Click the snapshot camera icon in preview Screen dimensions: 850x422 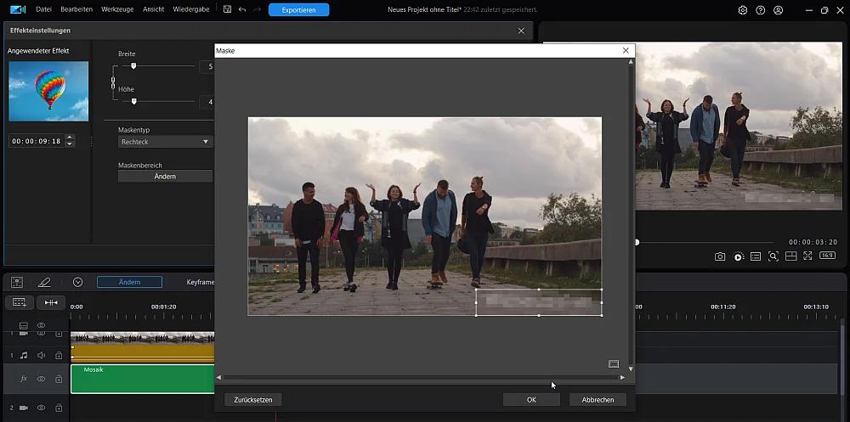(720, 256)
